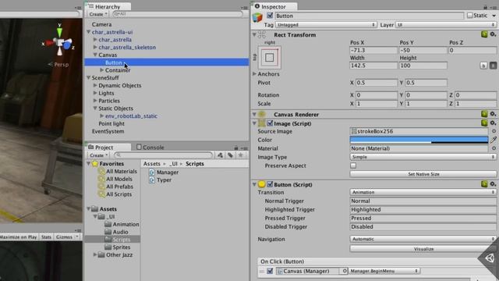Image resolution: width=499 pixels, height=281 pixels.
Task: Toggle Rect Transform blueprint mode button
Action: [483, 66]
